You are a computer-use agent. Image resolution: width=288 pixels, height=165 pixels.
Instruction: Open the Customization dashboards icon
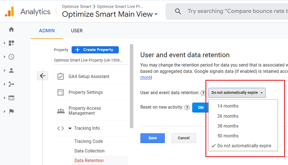click(12, 43)
